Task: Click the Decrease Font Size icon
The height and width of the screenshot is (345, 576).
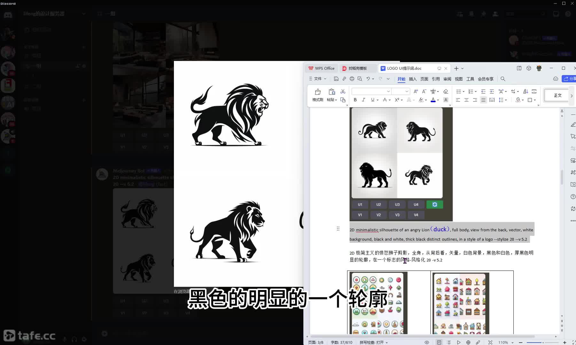Action: [424, 91]
